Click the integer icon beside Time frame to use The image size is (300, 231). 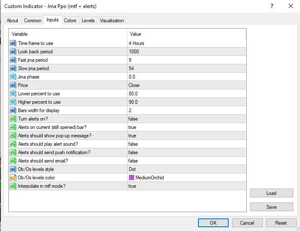coord(13,43)
